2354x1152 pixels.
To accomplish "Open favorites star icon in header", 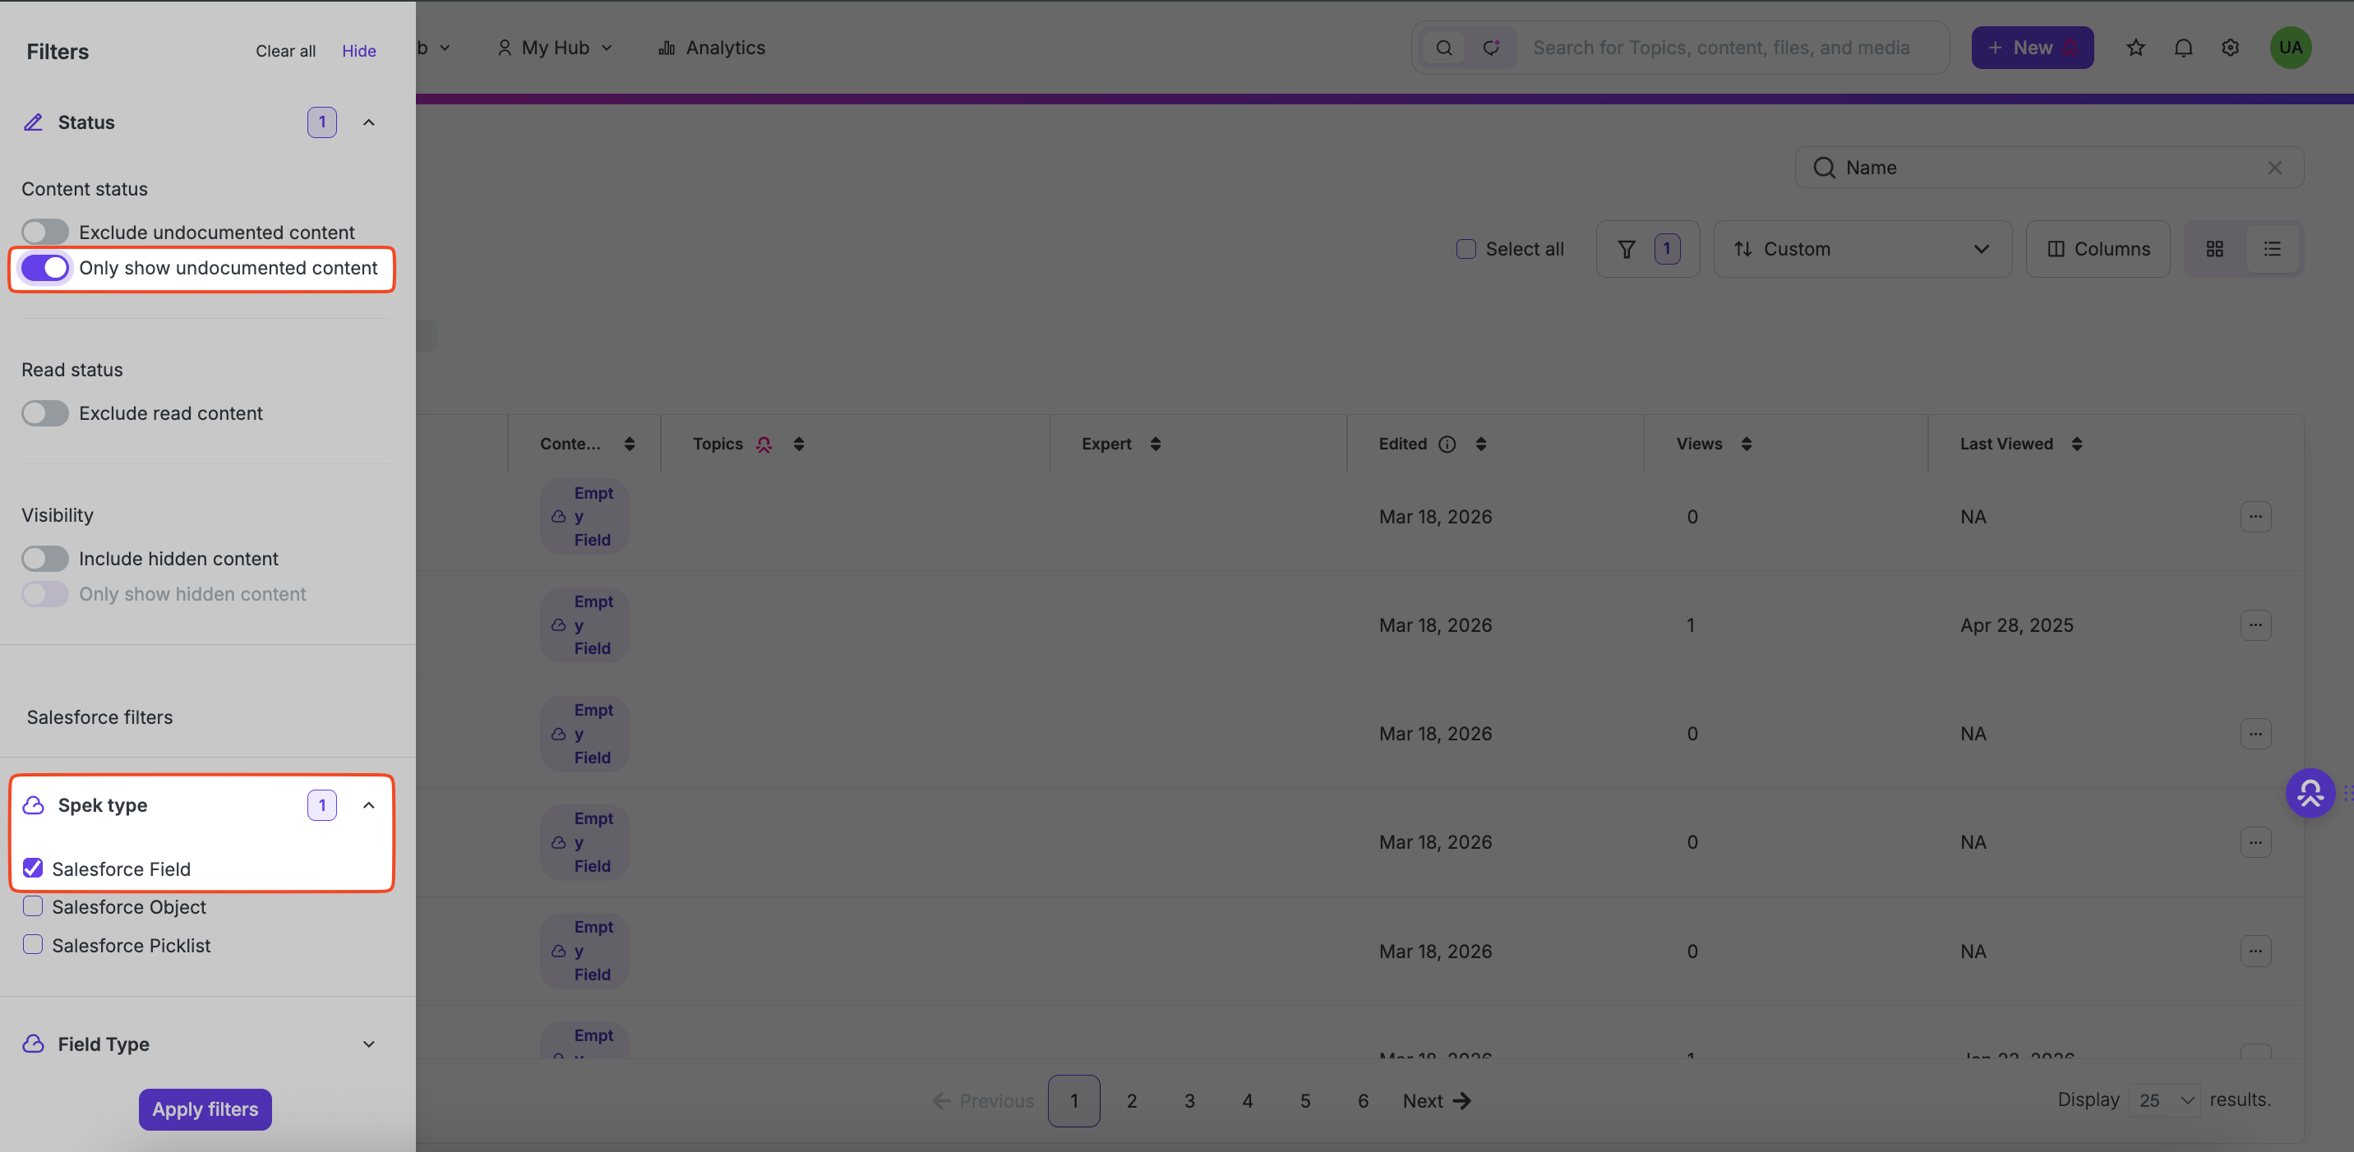I will pos(2135,48).
